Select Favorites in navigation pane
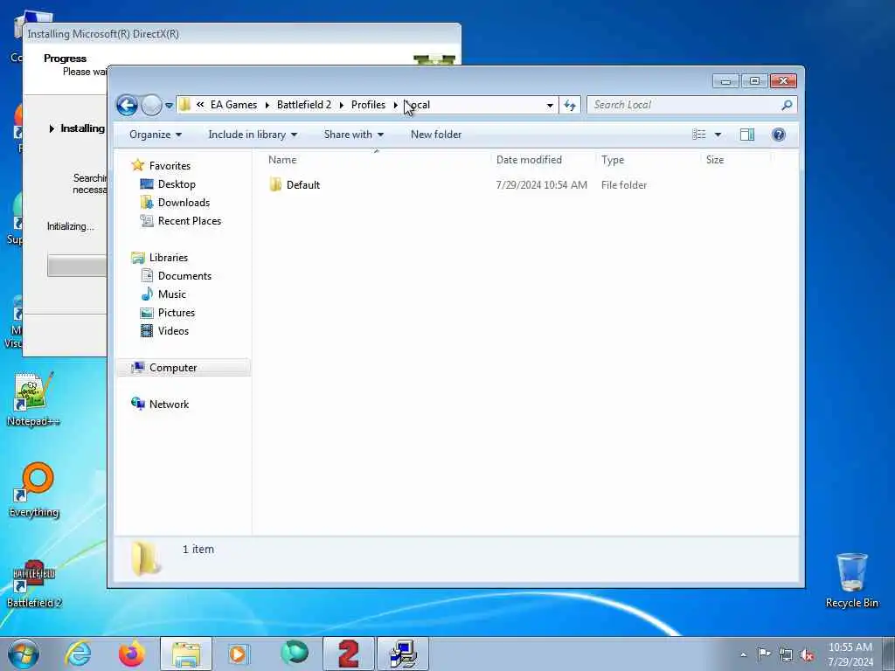Viewport: 895px width, 671px height. tap(170, 165)
